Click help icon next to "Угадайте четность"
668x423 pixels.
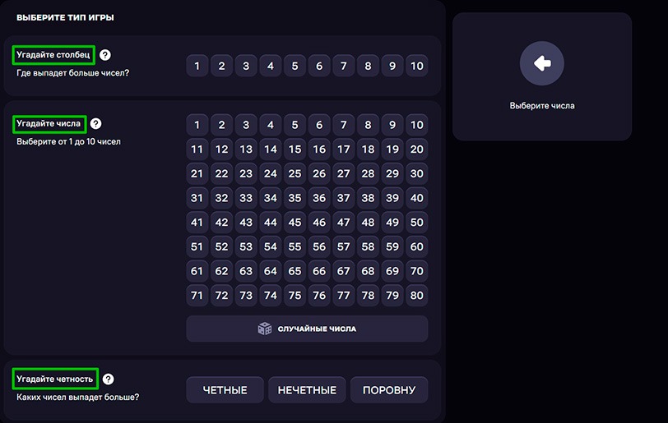[x=108, y=379]
